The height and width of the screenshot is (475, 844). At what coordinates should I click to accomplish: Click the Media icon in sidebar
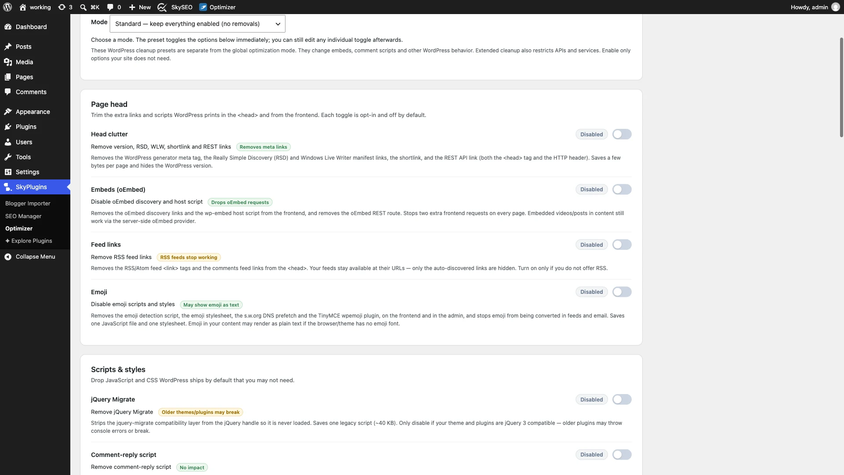8,62
